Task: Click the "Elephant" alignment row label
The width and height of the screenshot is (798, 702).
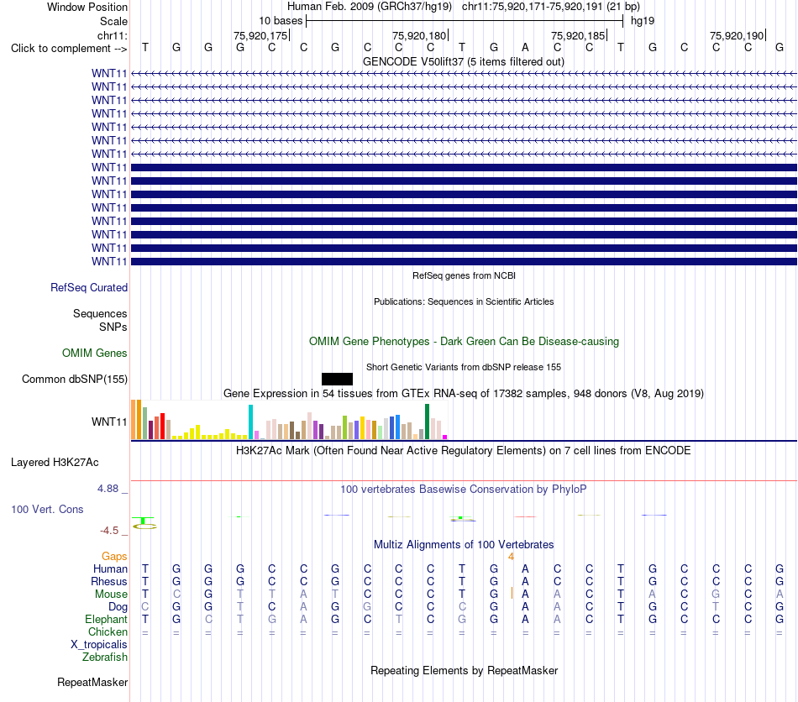Action: [x=106, y=619]
